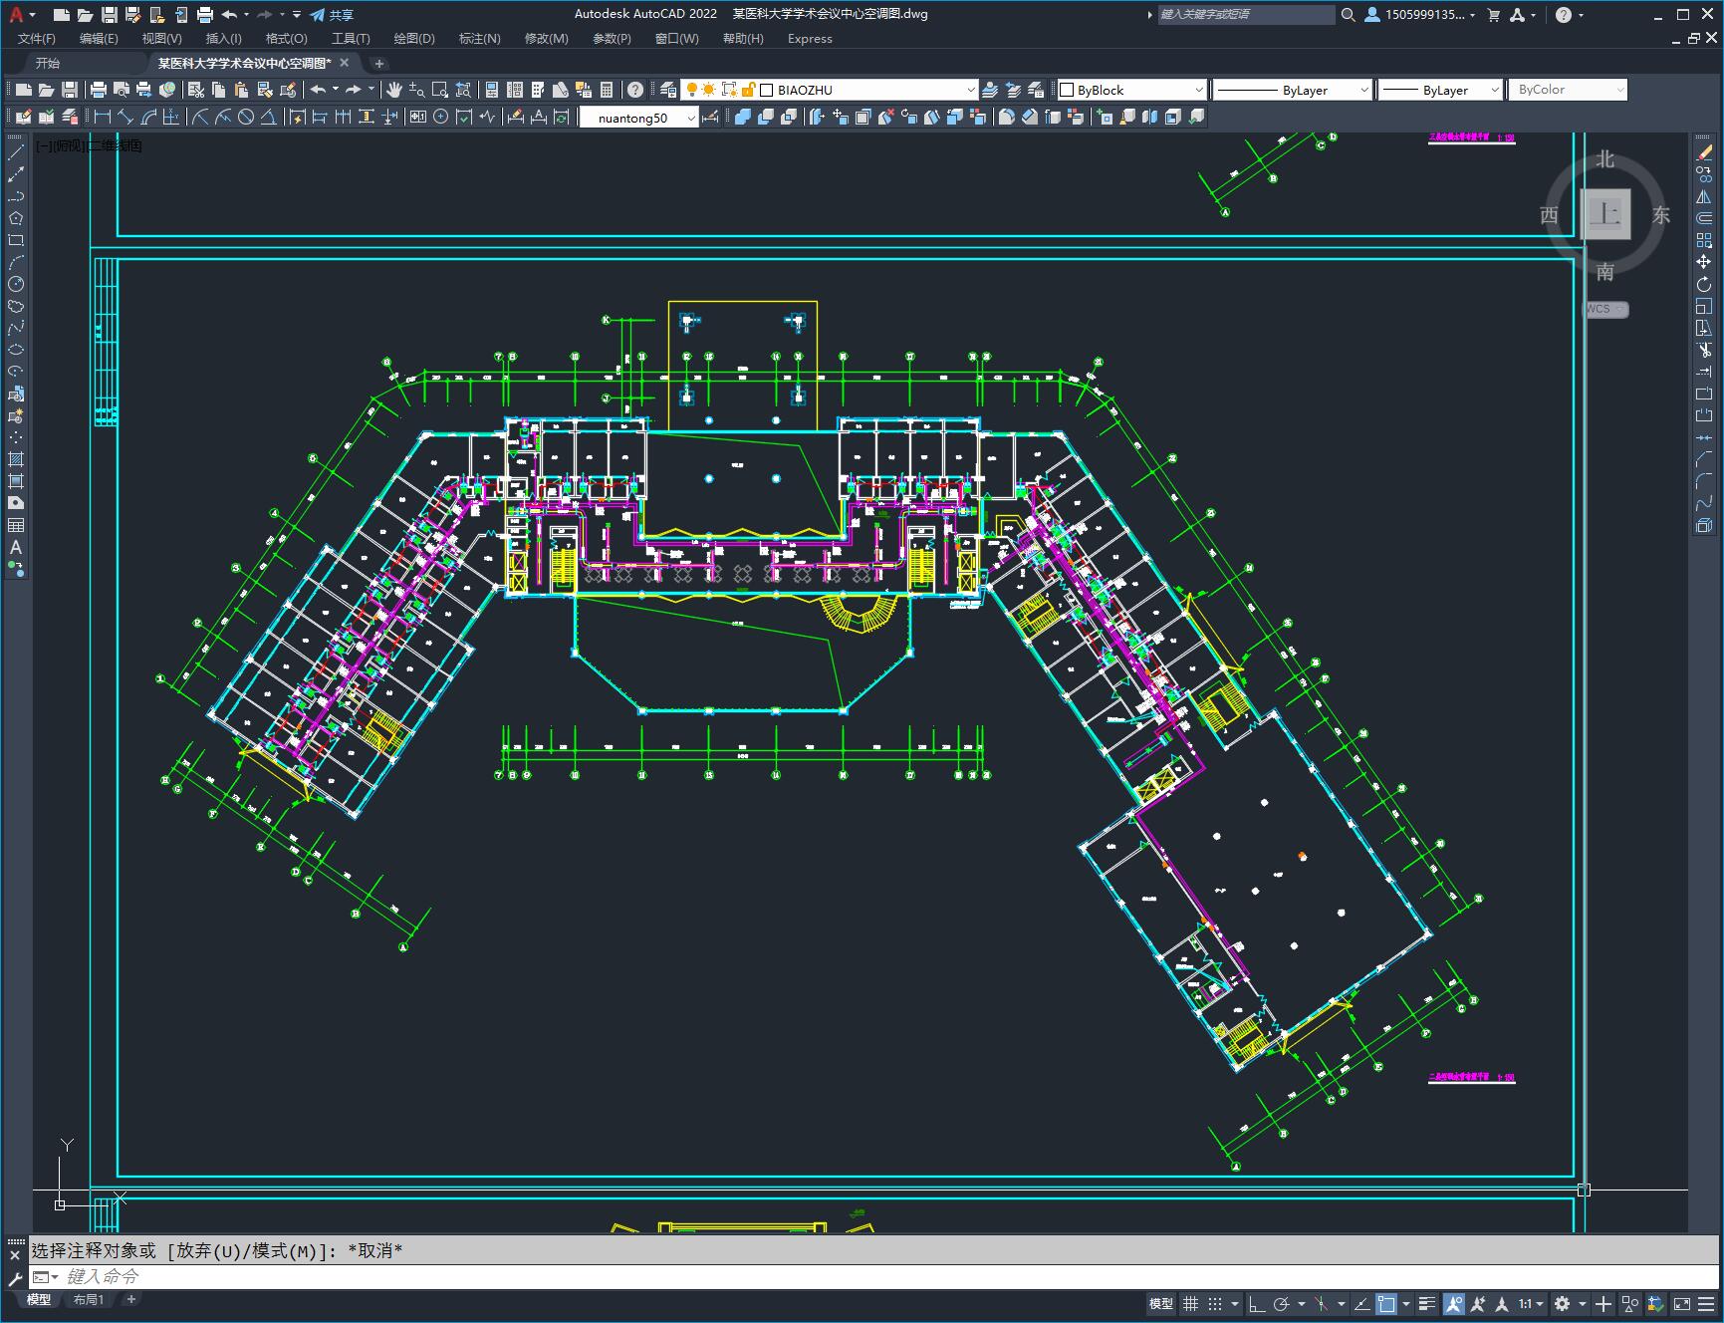Open the second ByLayer lineweight dropdown
This screenshot has height=1323, width=1724.
pyautogui.click(x=1494, y=90)
